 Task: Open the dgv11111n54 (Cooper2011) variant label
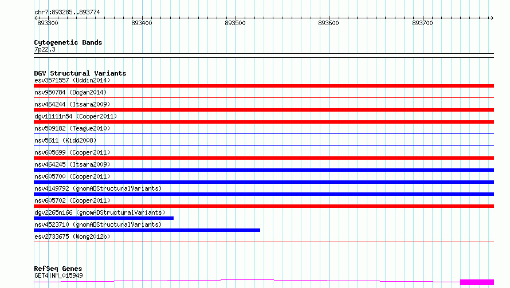(76, 116)
